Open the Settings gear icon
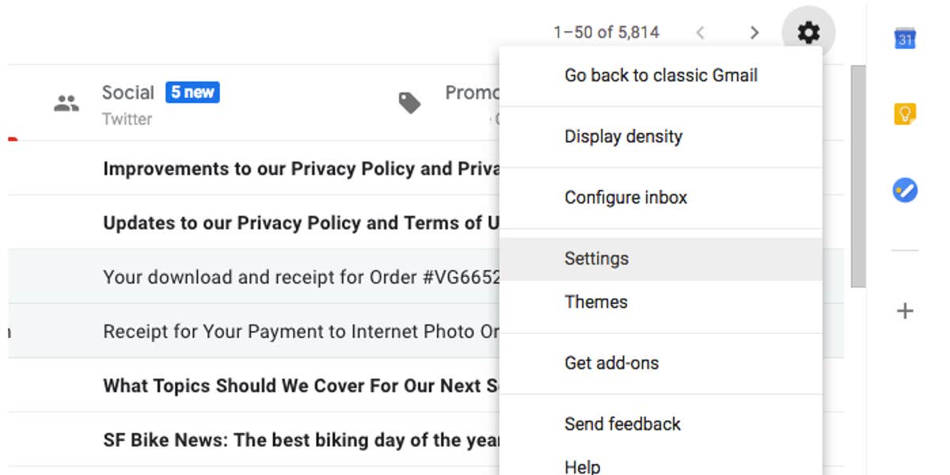Viewport: 950px width, 475px height. [807, 32]
